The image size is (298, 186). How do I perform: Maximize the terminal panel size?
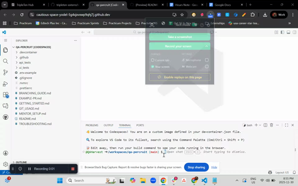pos(287,125)
